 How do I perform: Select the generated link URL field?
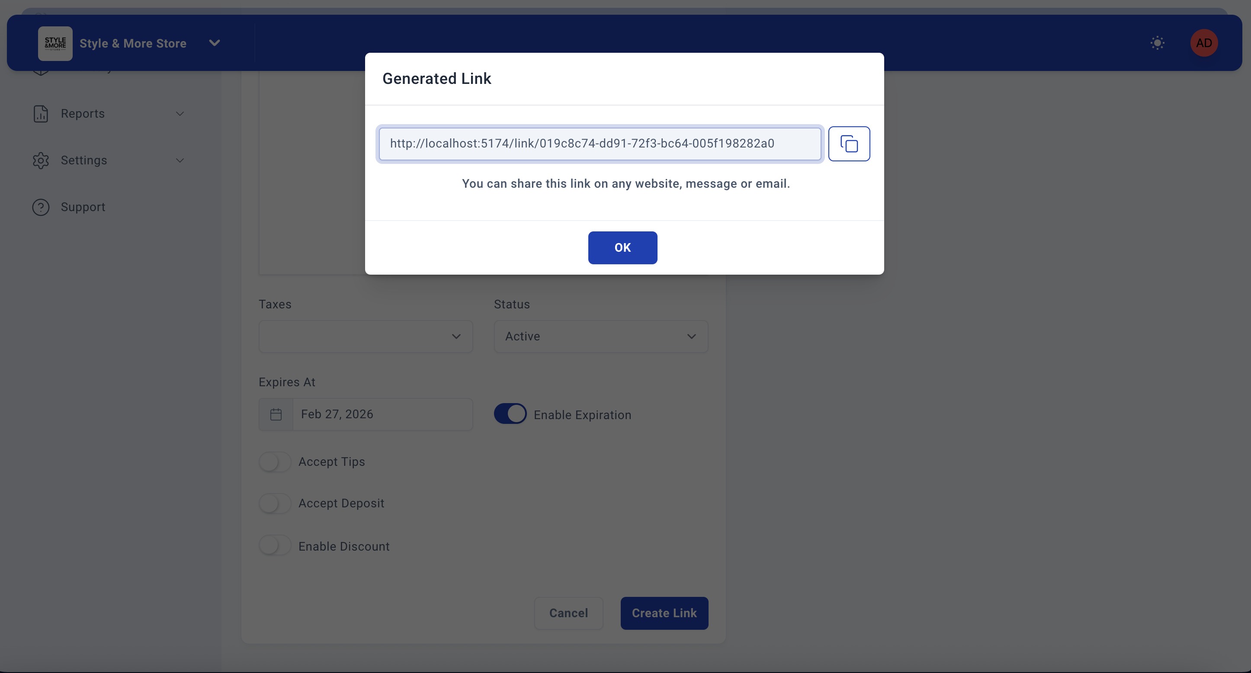(x=599, y=144)
